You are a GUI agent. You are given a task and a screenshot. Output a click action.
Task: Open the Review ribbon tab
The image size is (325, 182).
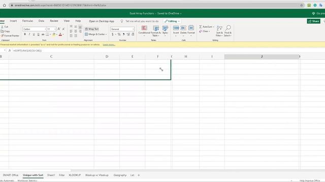(x=54, y=21)
